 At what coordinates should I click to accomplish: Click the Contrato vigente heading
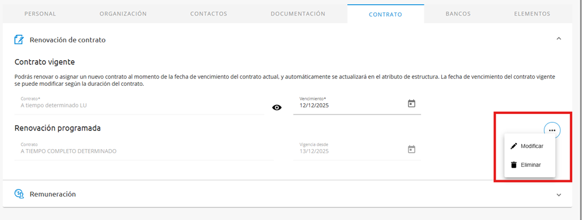[45, 62]
